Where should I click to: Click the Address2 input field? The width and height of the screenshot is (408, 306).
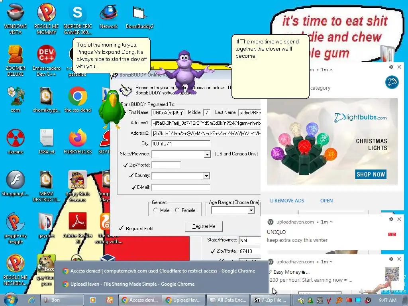(206, 133)
